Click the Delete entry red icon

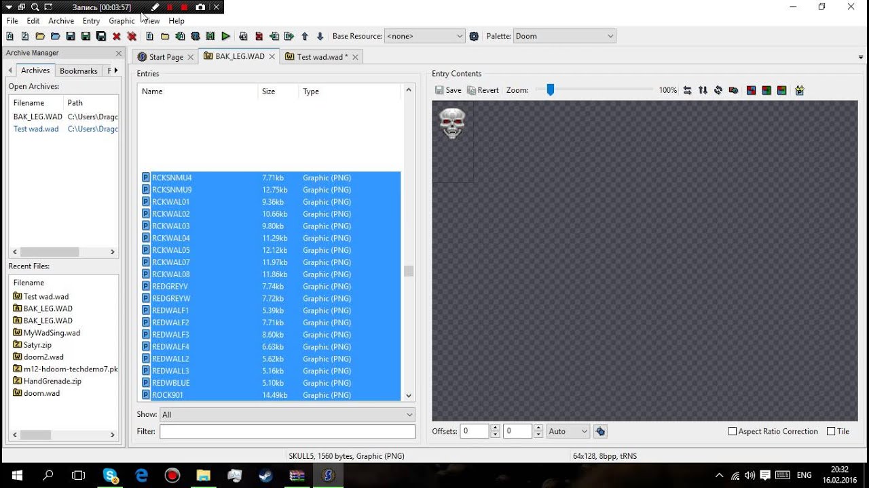(x=259, y=36)
